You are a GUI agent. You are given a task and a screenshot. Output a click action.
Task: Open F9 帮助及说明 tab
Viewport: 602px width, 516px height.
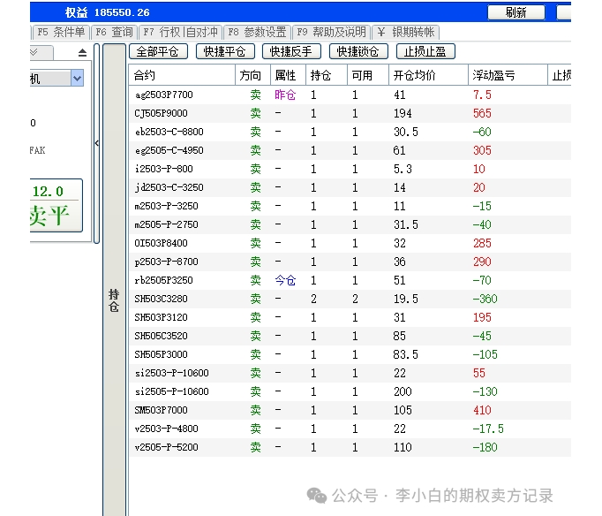pos(331,33)
